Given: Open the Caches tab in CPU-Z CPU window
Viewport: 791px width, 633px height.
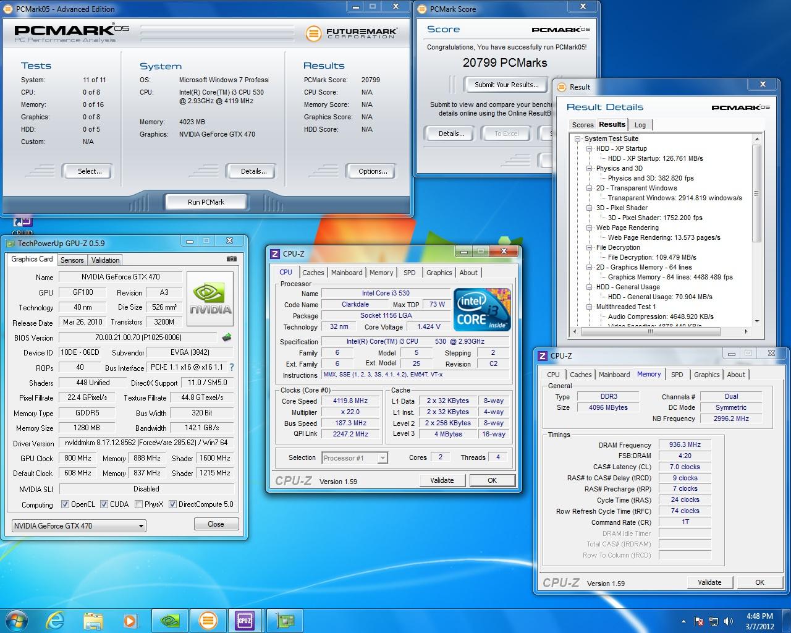Looking at the screenshot, I should point(313,273).
